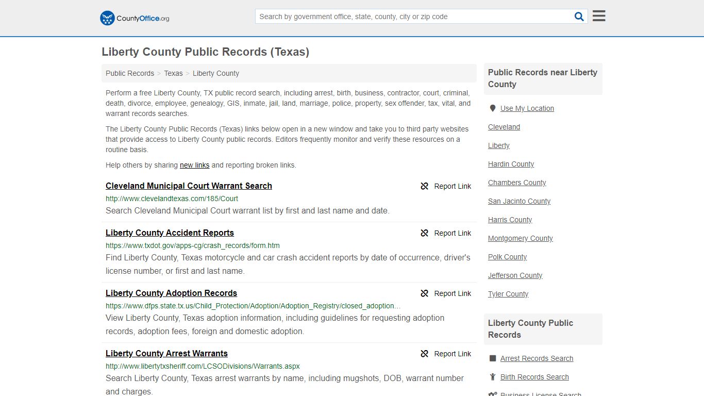
Task: Open Liberty County Adoption Records title
Action: tap(171, 293)
